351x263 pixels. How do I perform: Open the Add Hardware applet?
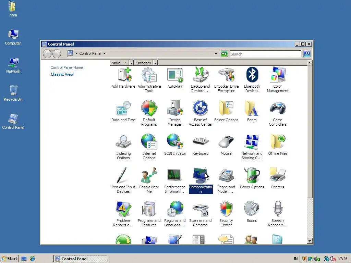click(123, 78)
